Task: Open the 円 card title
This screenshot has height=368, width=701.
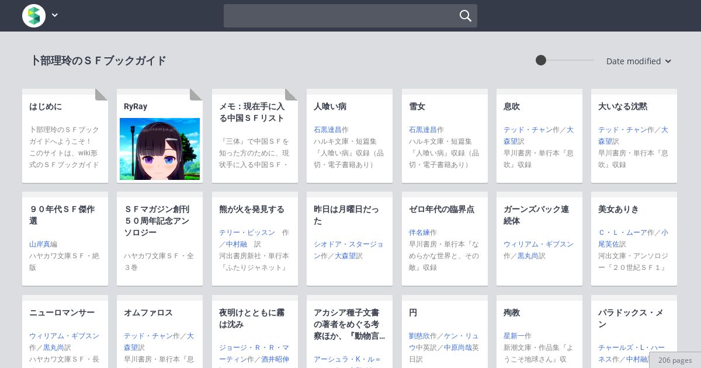Action: pos(413,313)
